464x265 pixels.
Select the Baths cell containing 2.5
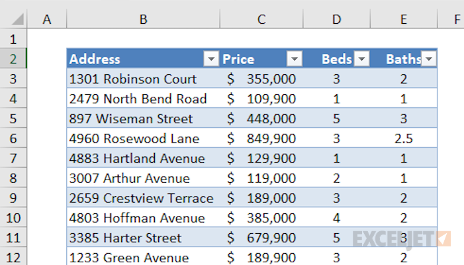click(x=404, y=139)
